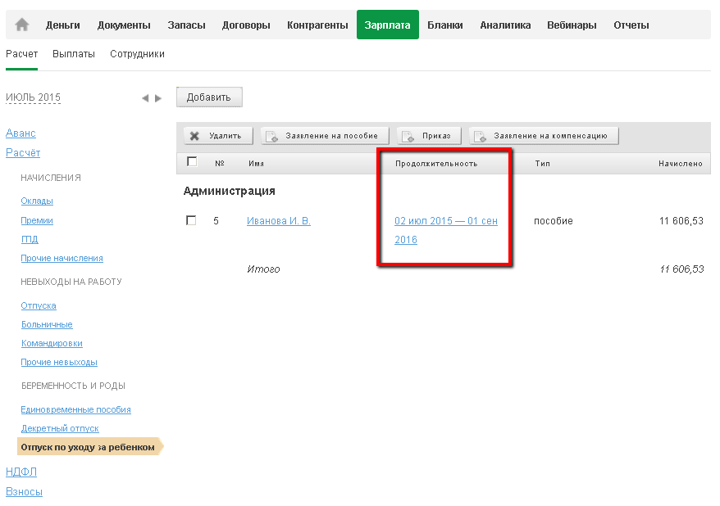Open the ИЮЛЬ 2015 period selector
The image size is (720, 506).
coord(33,97)
